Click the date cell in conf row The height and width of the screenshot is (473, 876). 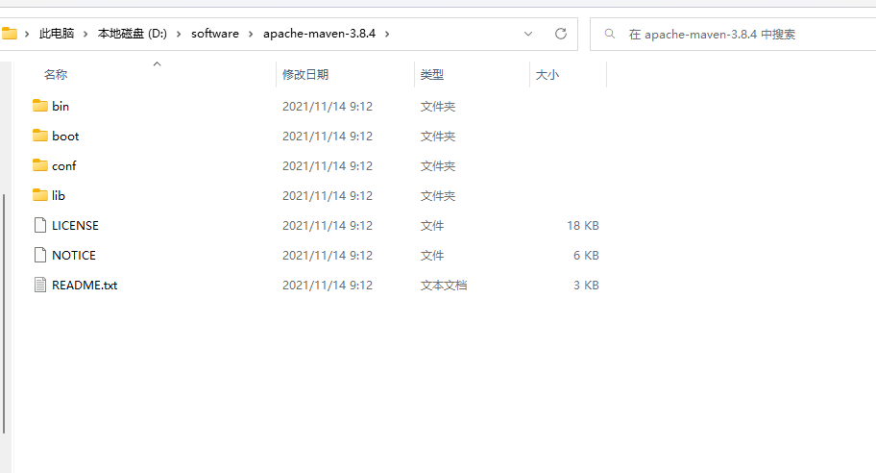click(328, 166)
